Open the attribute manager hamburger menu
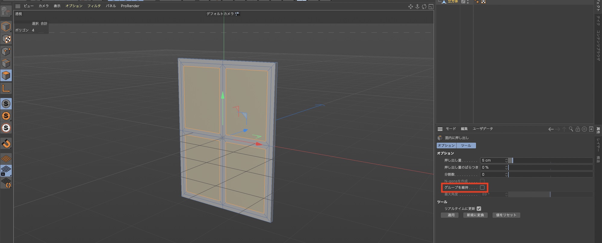The width and height of the screenshot is (602, 243). point(440,129)
